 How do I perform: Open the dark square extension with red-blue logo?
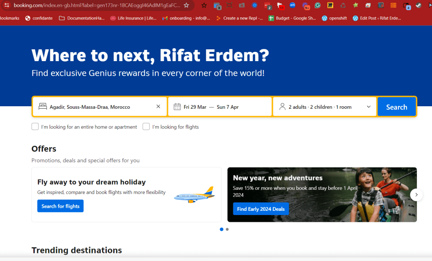pyautogui.click(x=381, y=5)
